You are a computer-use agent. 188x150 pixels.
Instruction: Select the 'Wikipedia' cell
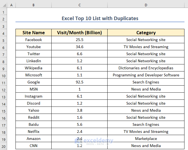point(34,68)
